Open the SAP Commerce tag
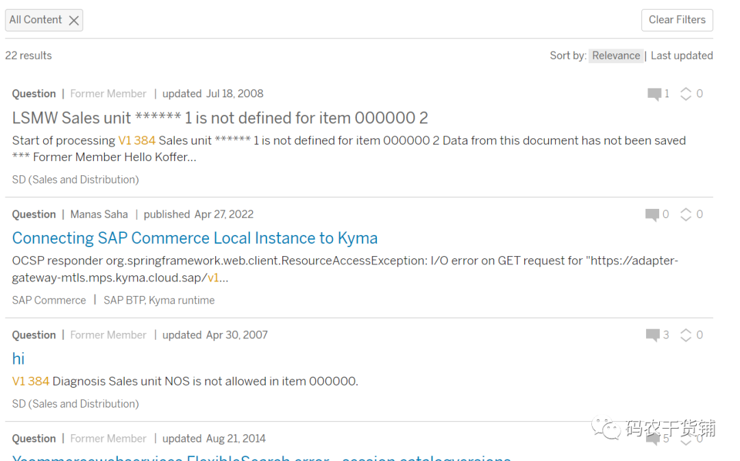This screenshot has height=461, width=740. [x=49, y=301]
